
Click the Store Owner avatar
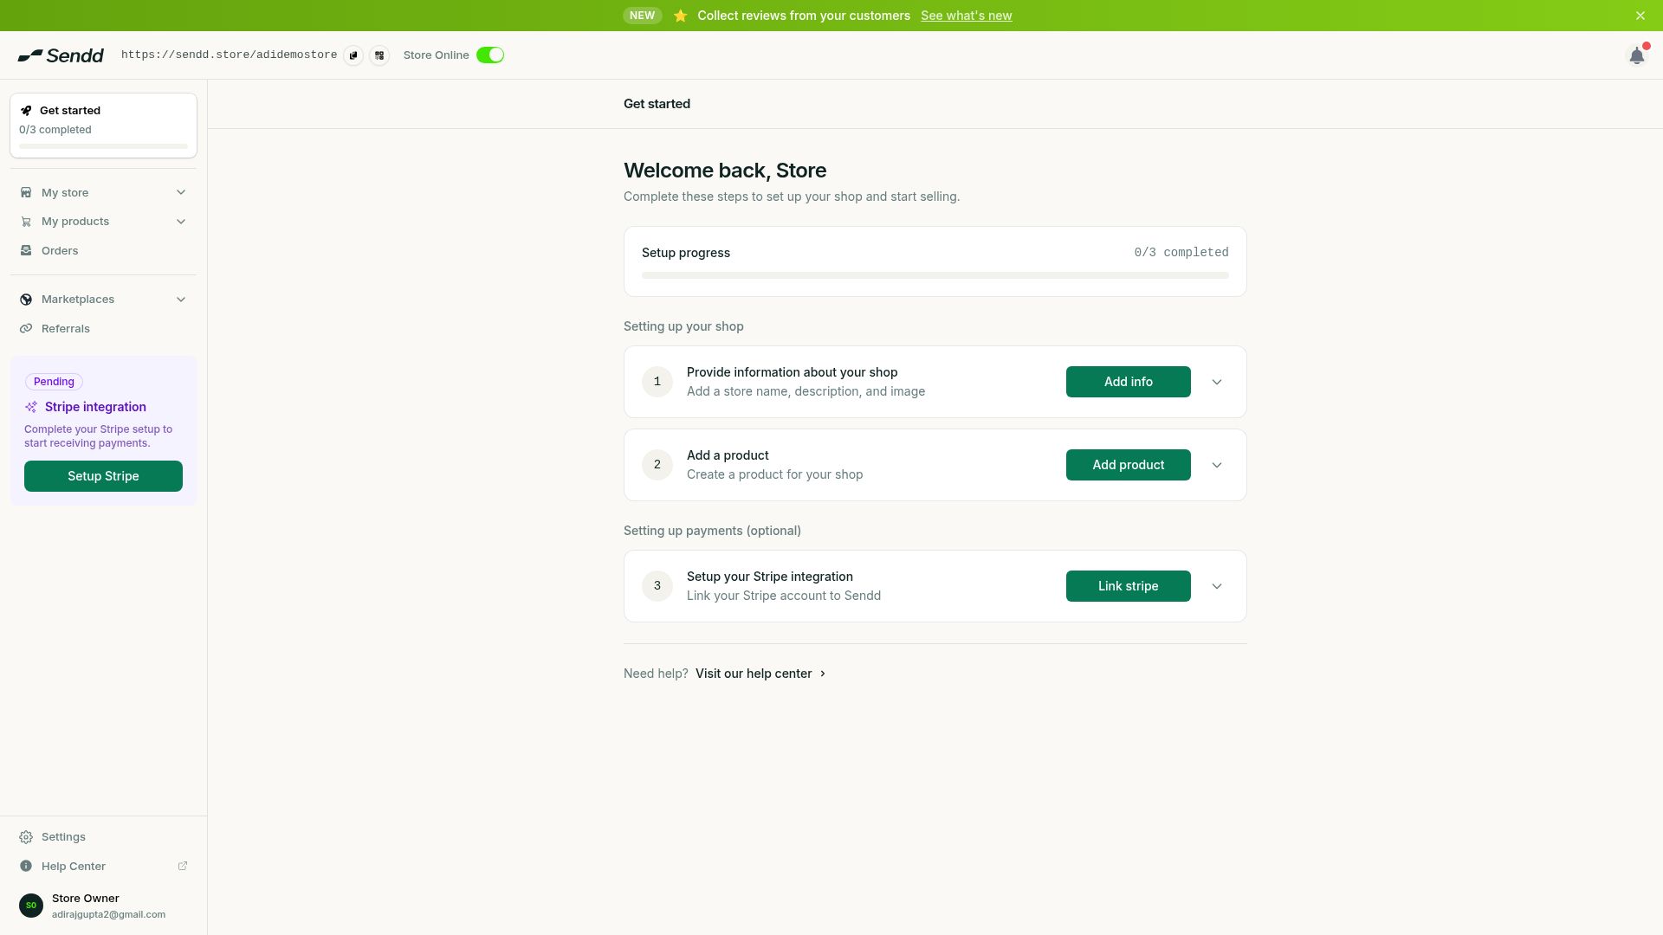[31, 906]
